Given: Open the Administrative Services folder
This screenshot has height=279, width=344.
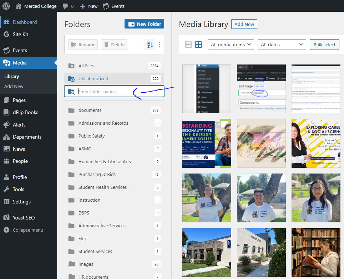Looking at the screenshot, I should pos(114,226).
